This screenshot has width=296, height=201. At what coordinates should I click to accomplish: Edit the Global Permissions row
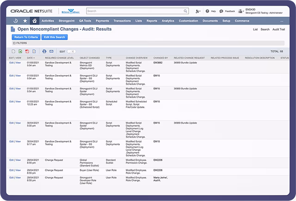click(11, 160)
